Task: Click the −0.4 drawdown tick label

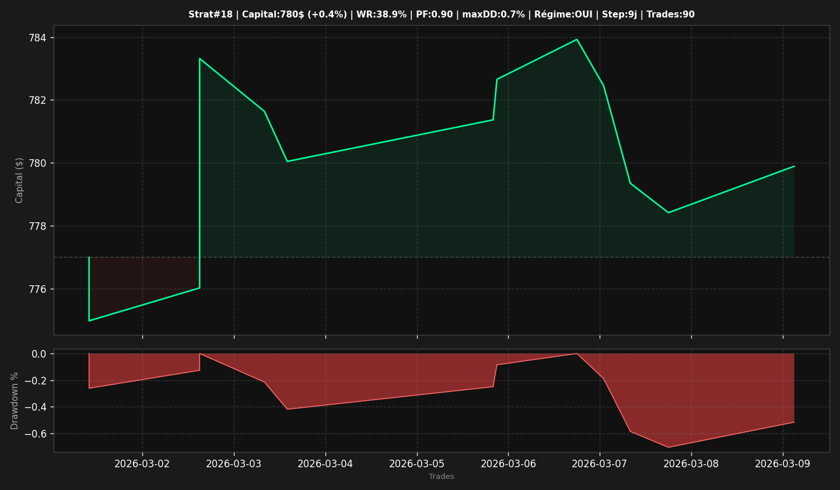Action: click(35, 407)
